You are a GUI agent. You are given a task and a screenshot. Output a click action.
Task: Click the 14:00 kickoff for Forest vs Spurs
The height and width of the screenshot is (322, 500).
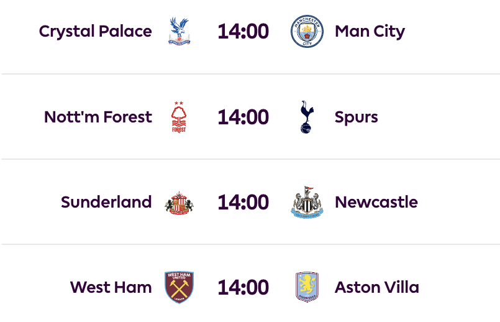[243, 117]
